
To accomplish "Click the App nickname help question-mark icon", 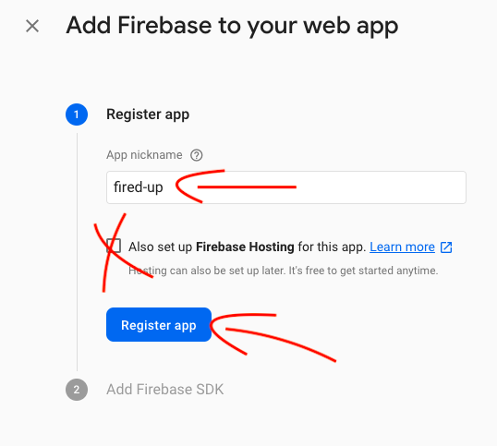I will tap(196, 155).
